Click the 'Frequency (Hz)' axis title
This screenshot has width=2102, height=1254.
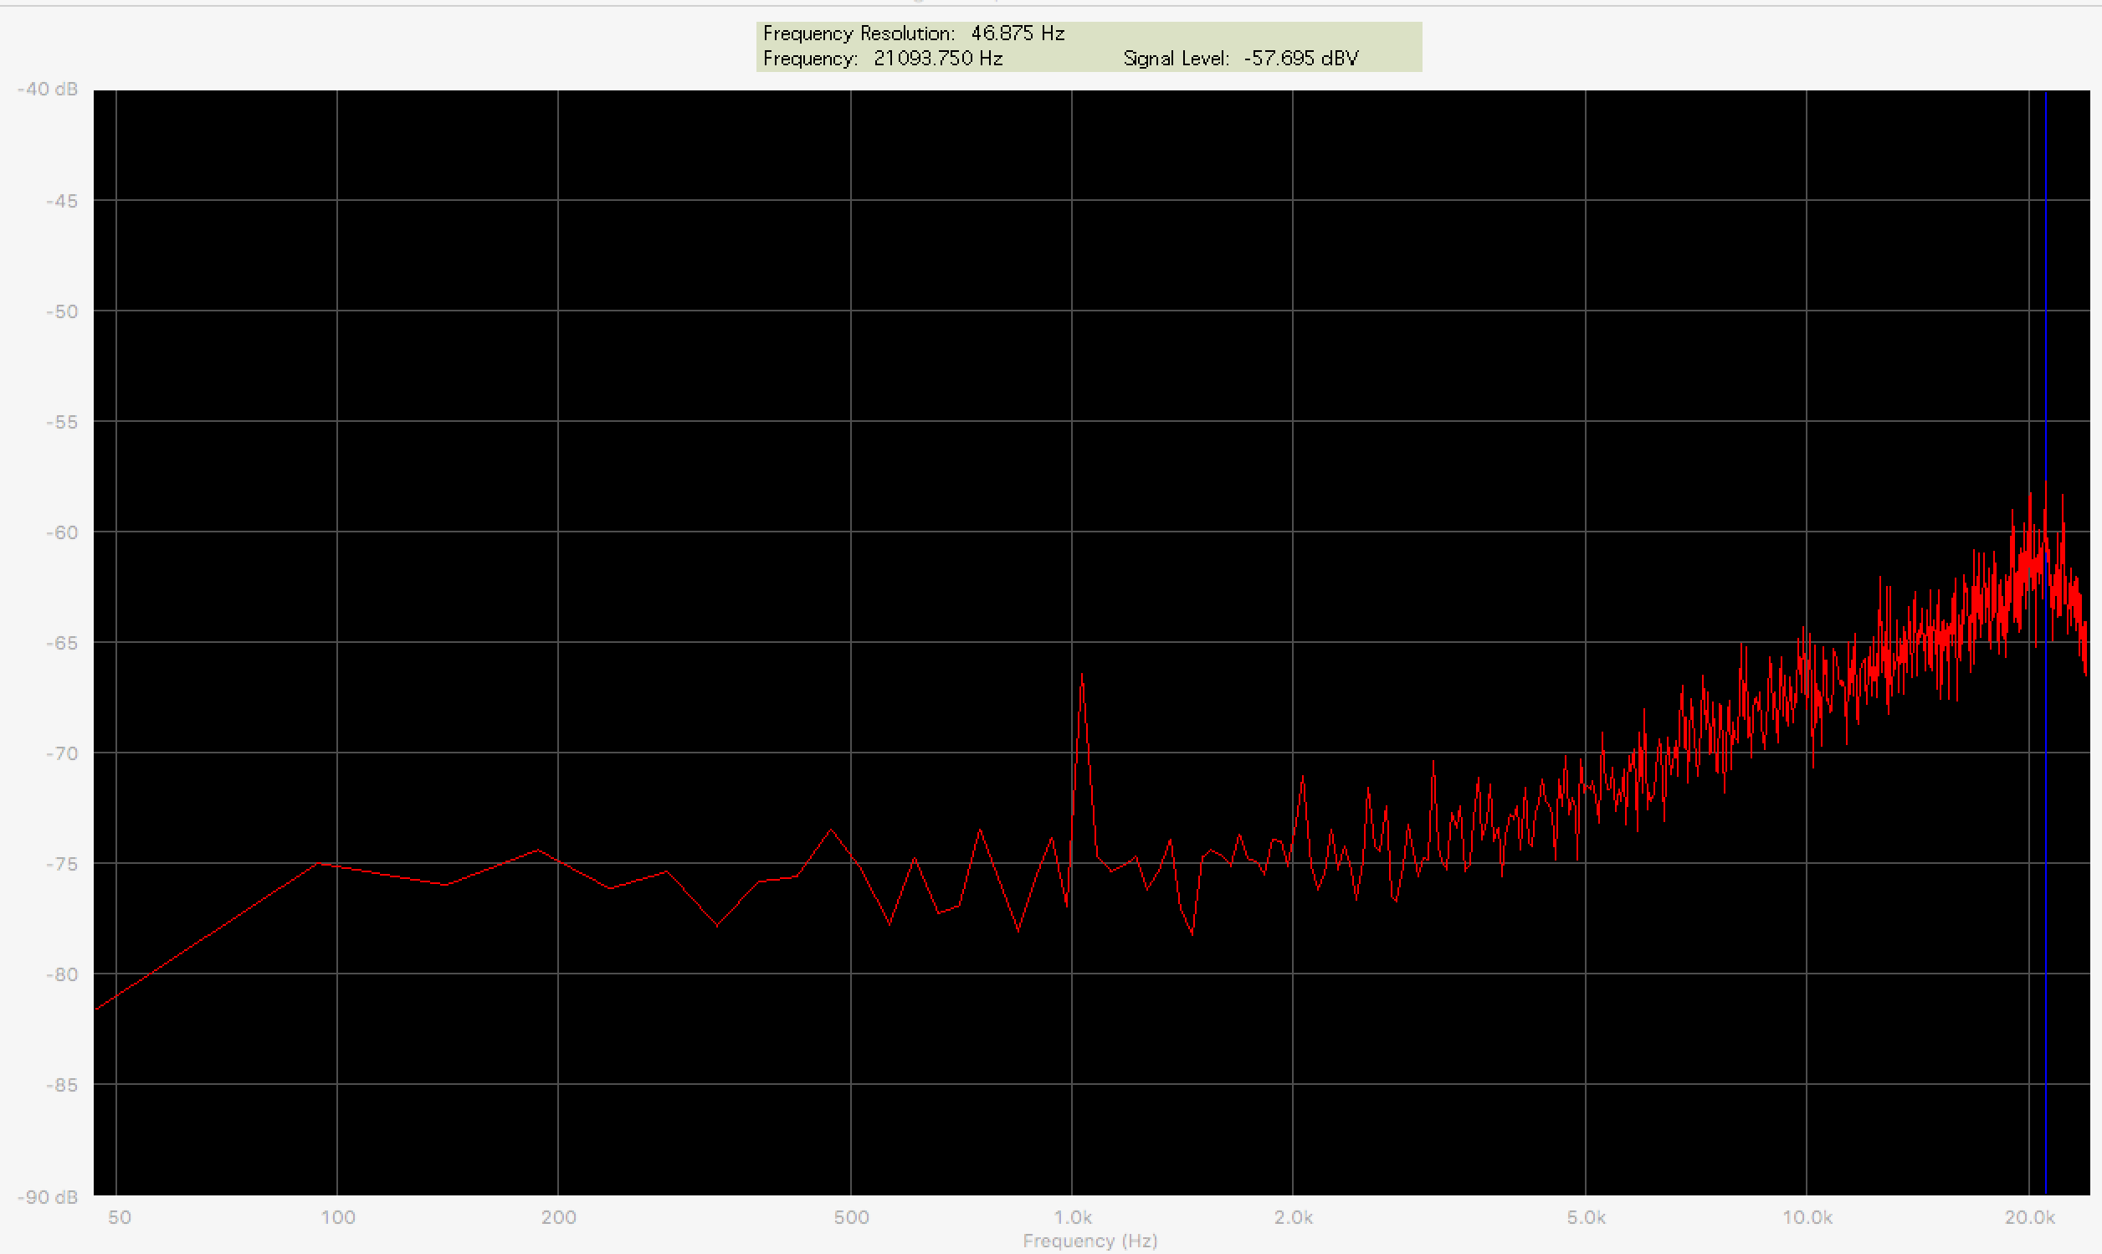pos(1089,1241)
